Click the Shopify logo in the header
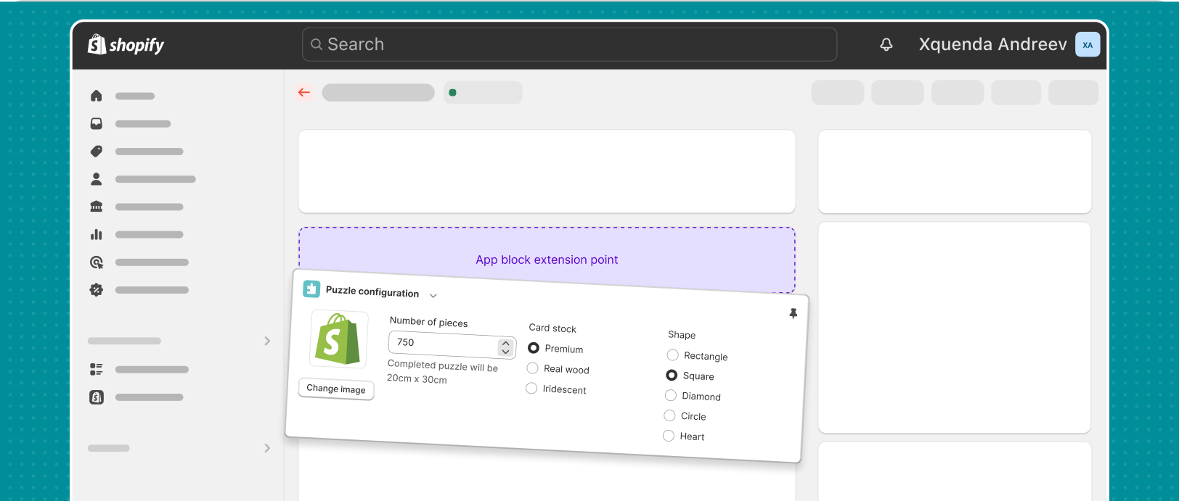Screen dimensions: 1179x501 [x=126, y=45]
